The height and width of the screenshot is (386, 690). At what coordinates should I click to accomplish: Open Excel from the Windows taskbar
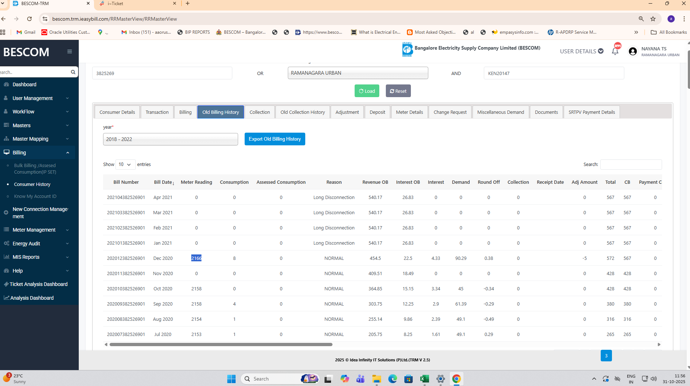tap(424, 379)
